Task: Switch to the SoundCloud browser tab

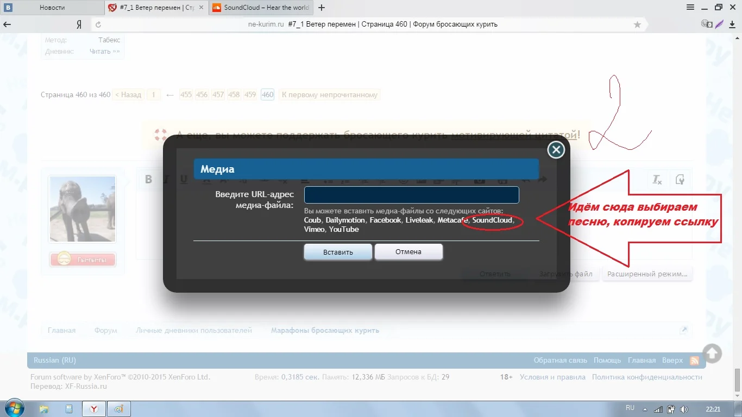Action: (x=260, y=8)
